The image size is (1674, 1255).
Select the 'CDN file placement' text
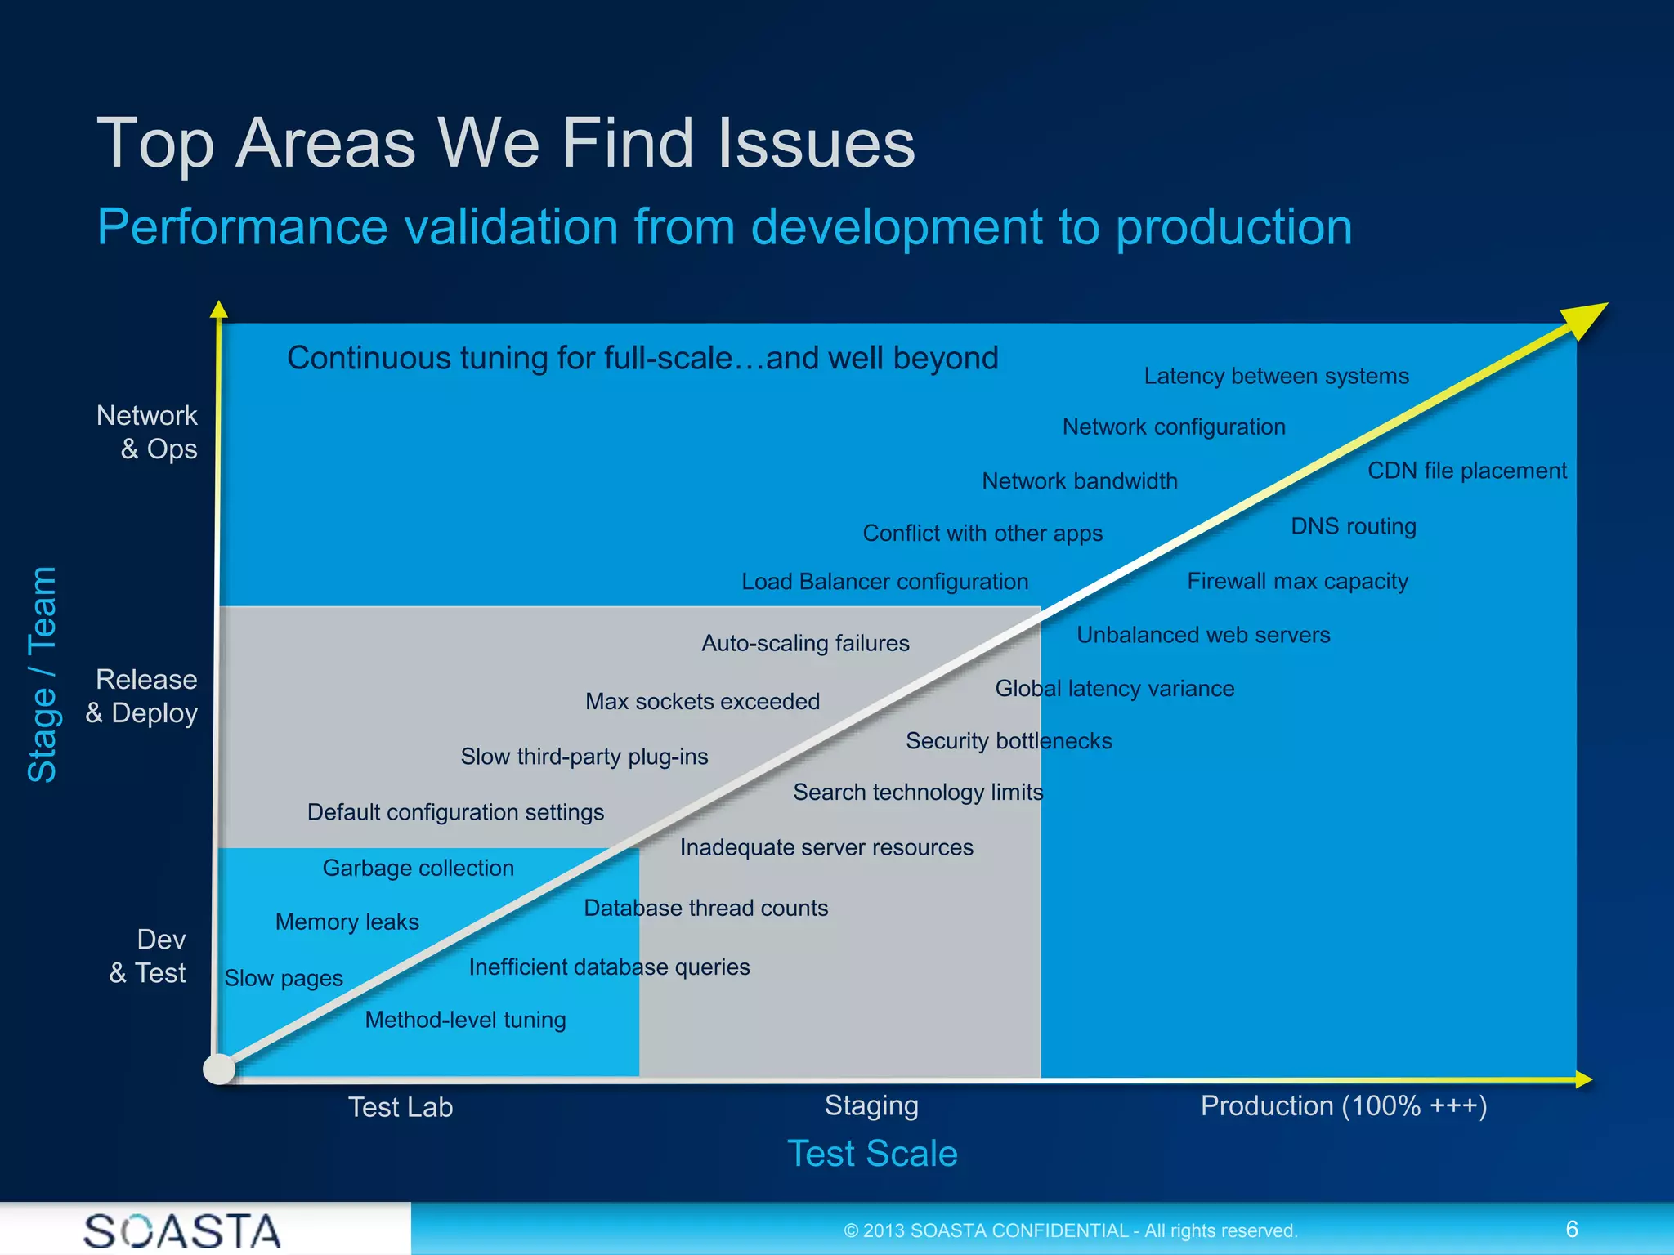click(x=1467, y=471)
